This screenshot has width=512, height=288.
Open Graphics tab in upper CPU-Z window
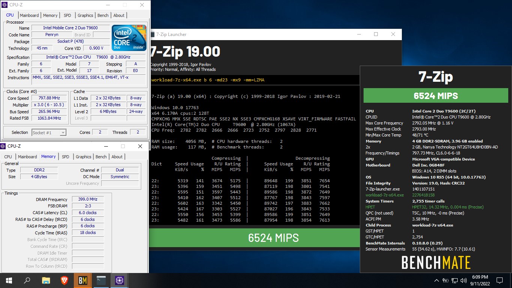(x=85, y=15)
